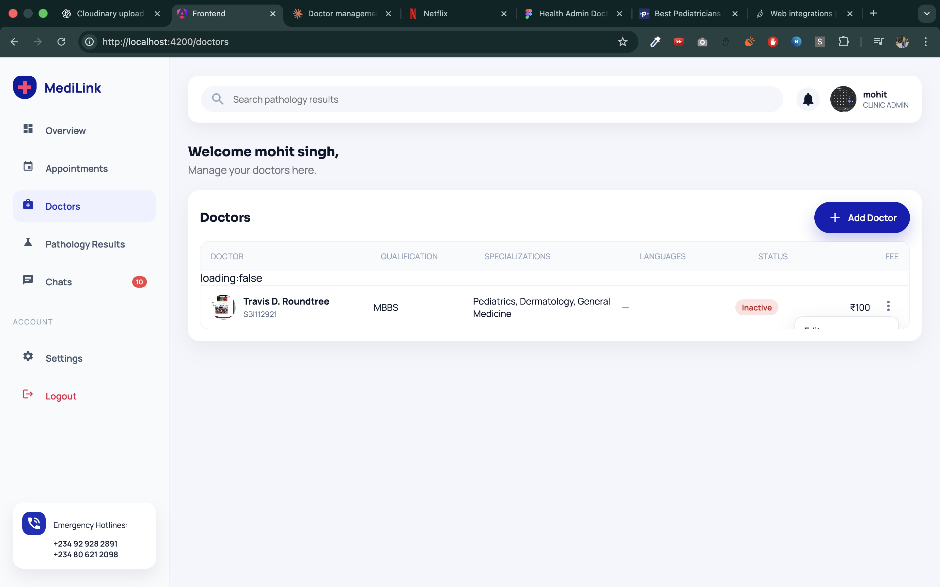Open Overview from the sidebar

coord(65,131)
